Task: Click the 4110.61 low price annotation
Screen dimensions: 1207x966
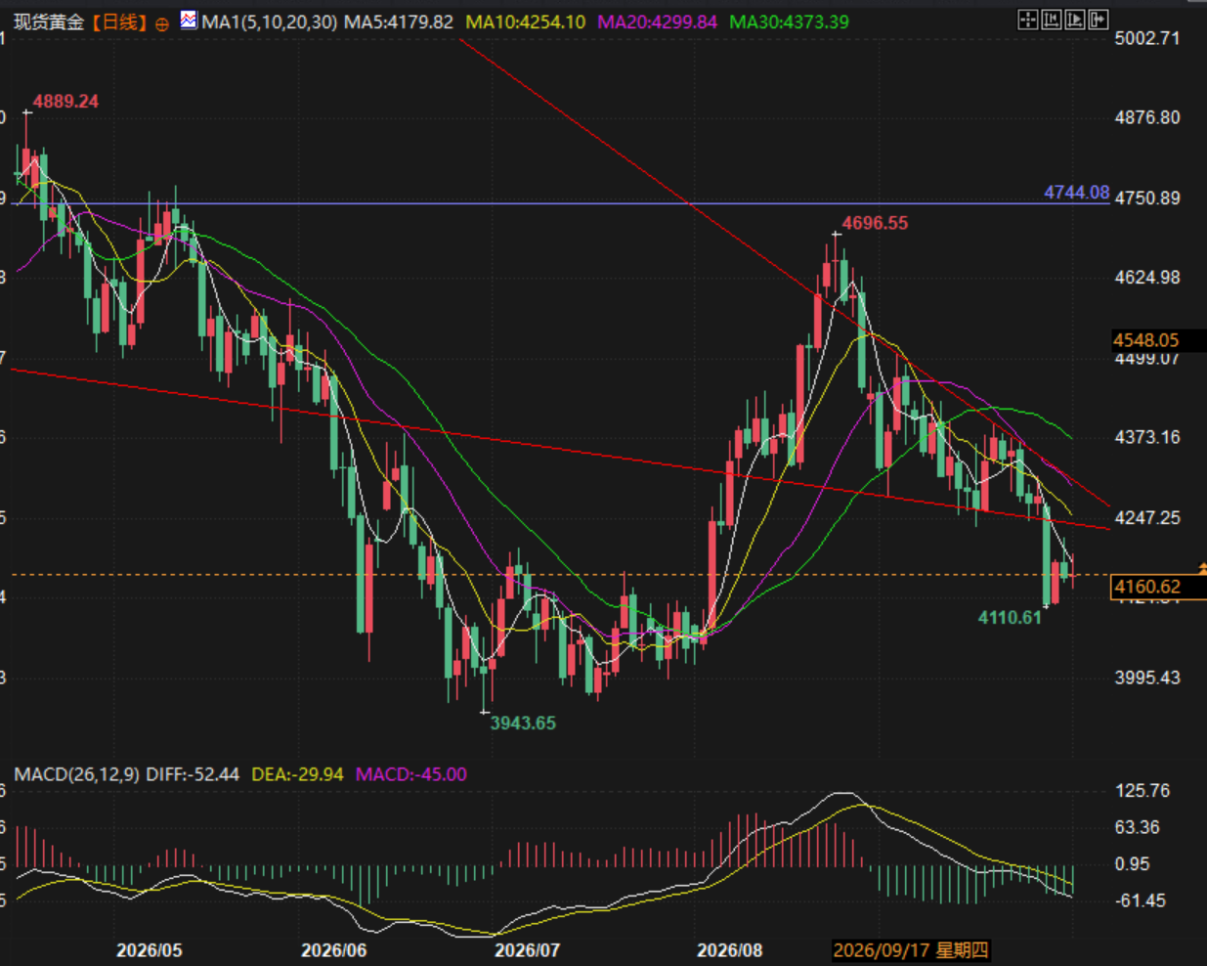Action: click(x=1011, y=618)
